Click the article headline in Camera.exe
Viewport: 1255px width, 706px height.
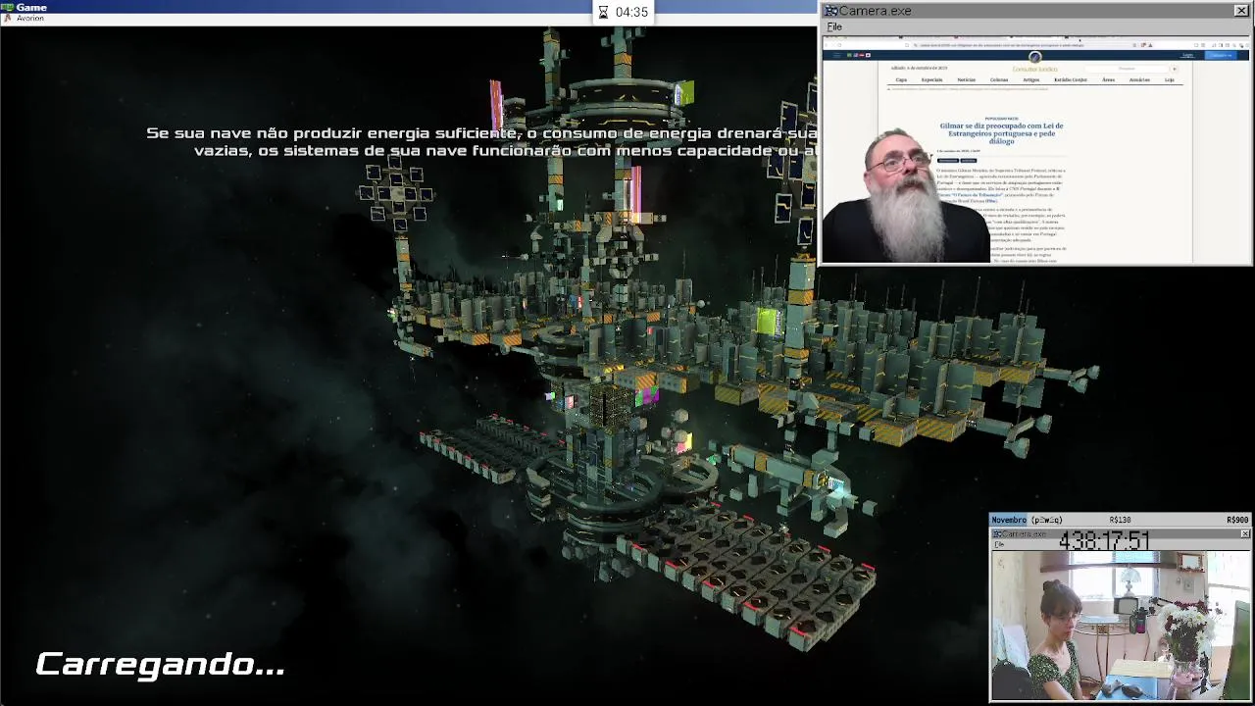(x=1001, y=133)
